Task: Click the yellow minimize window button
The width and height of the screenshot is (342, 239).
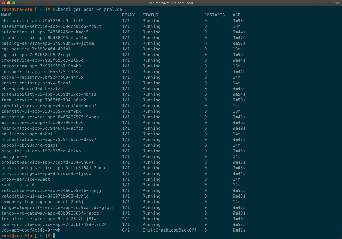Action: 9,3
